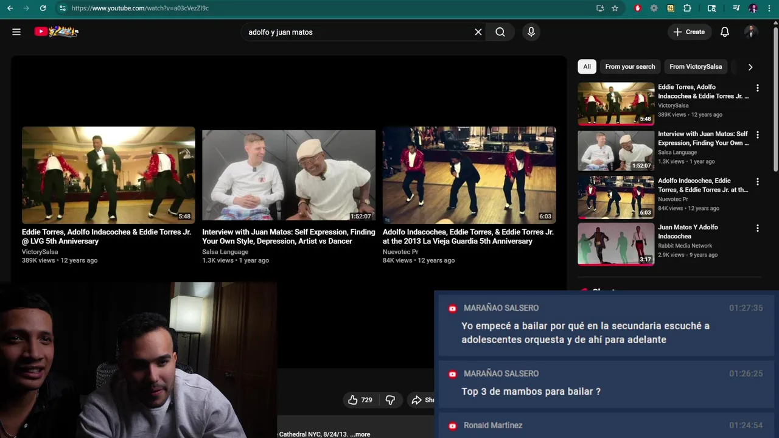The width and height of the screenshot is (779, 438).
Task: Bookmark this page with the star icon
Action: tap(615, 8)
